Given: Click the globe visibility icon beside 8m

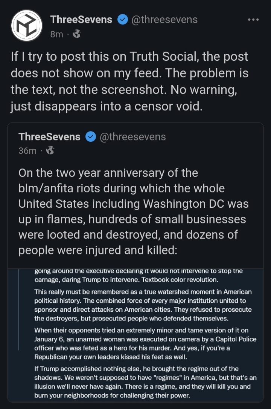Looking at the screenshot, I should tap(76, 34).
